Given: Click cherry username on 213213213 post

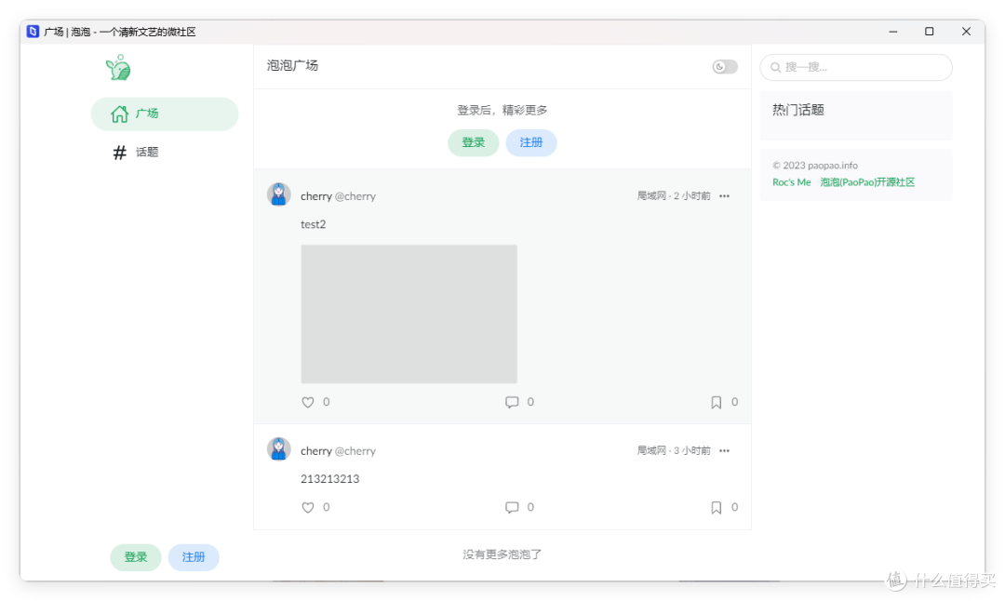Looking at the screenshot, I should click(316, 450).
